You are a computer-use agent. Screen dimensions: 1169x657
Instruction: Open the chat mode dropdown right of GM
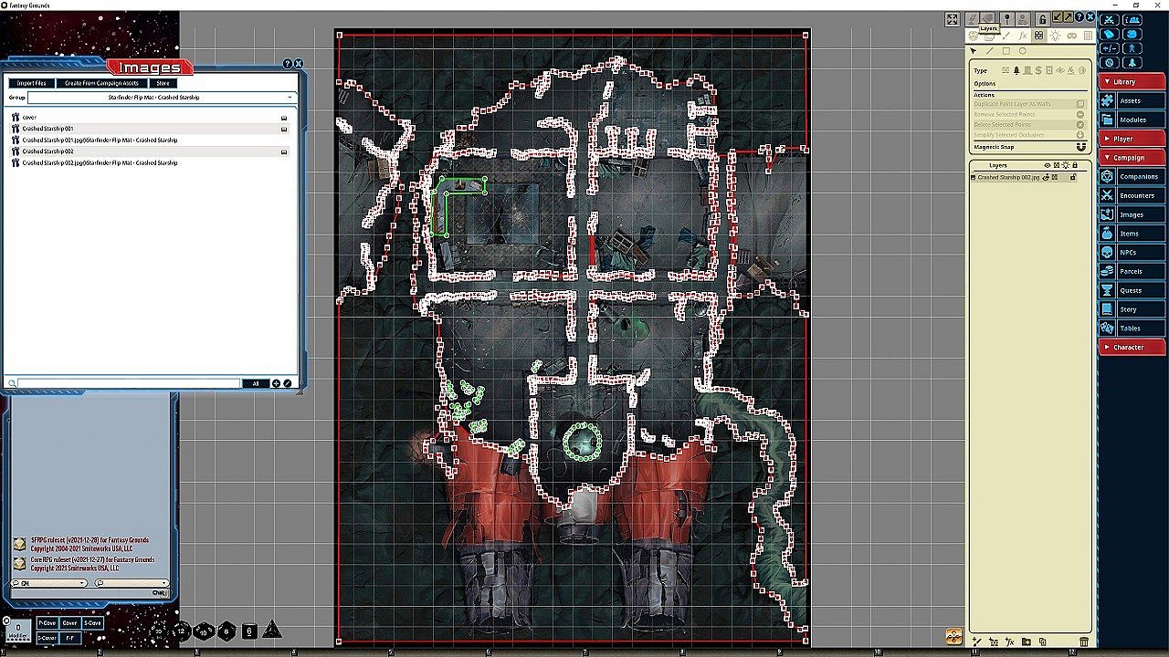(x=132, y=583)
